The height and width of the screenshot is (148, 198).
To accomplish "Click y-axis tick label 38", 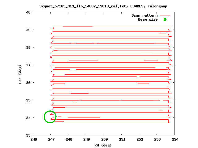I will 28,47.
